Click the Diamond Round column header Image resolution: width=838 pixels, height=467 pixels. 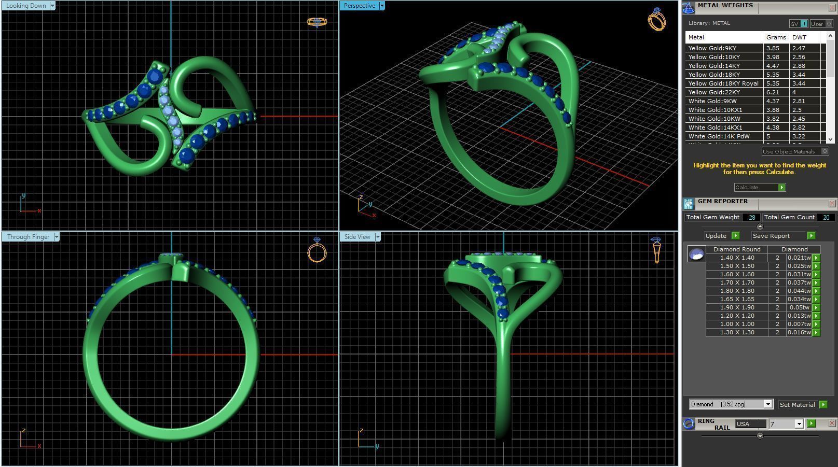737,249
